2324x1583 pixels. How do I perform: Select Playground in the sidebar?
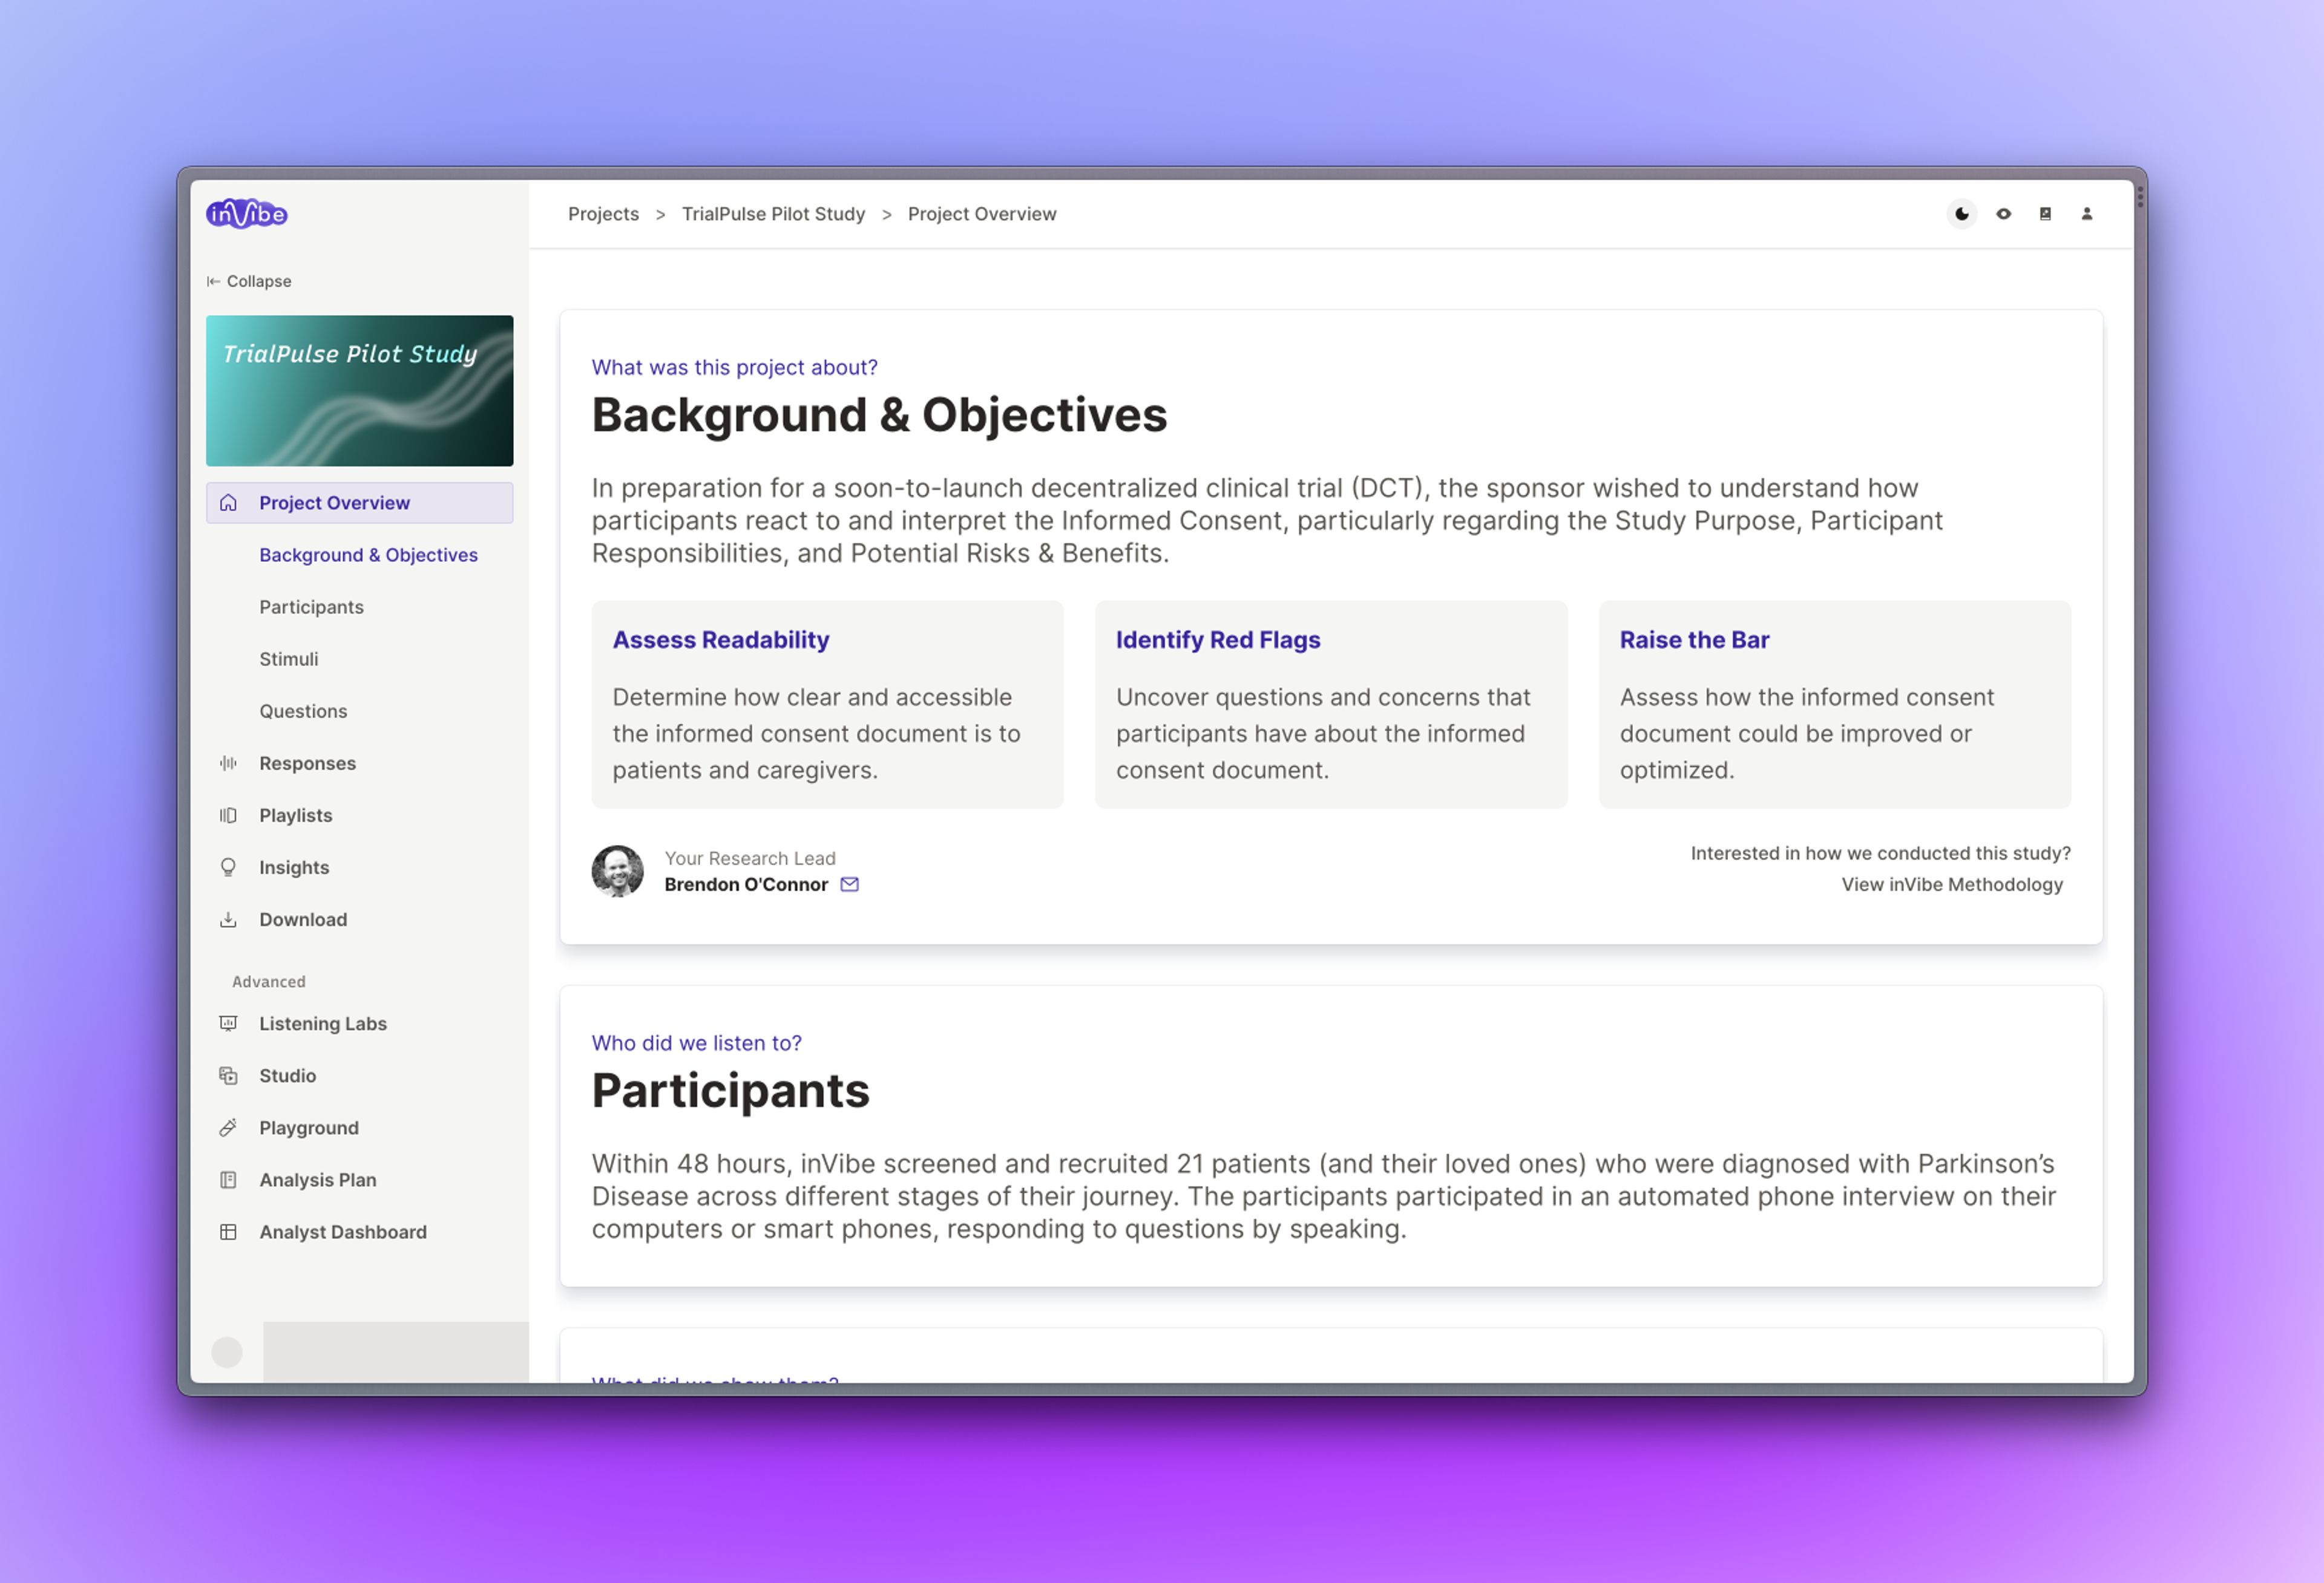pos(308,1128)
